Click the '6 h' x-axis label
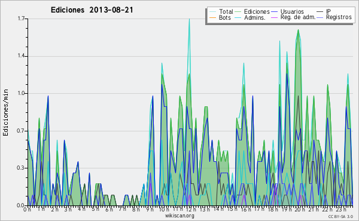Viewport: 359px width, 221px height. point(109,210)
